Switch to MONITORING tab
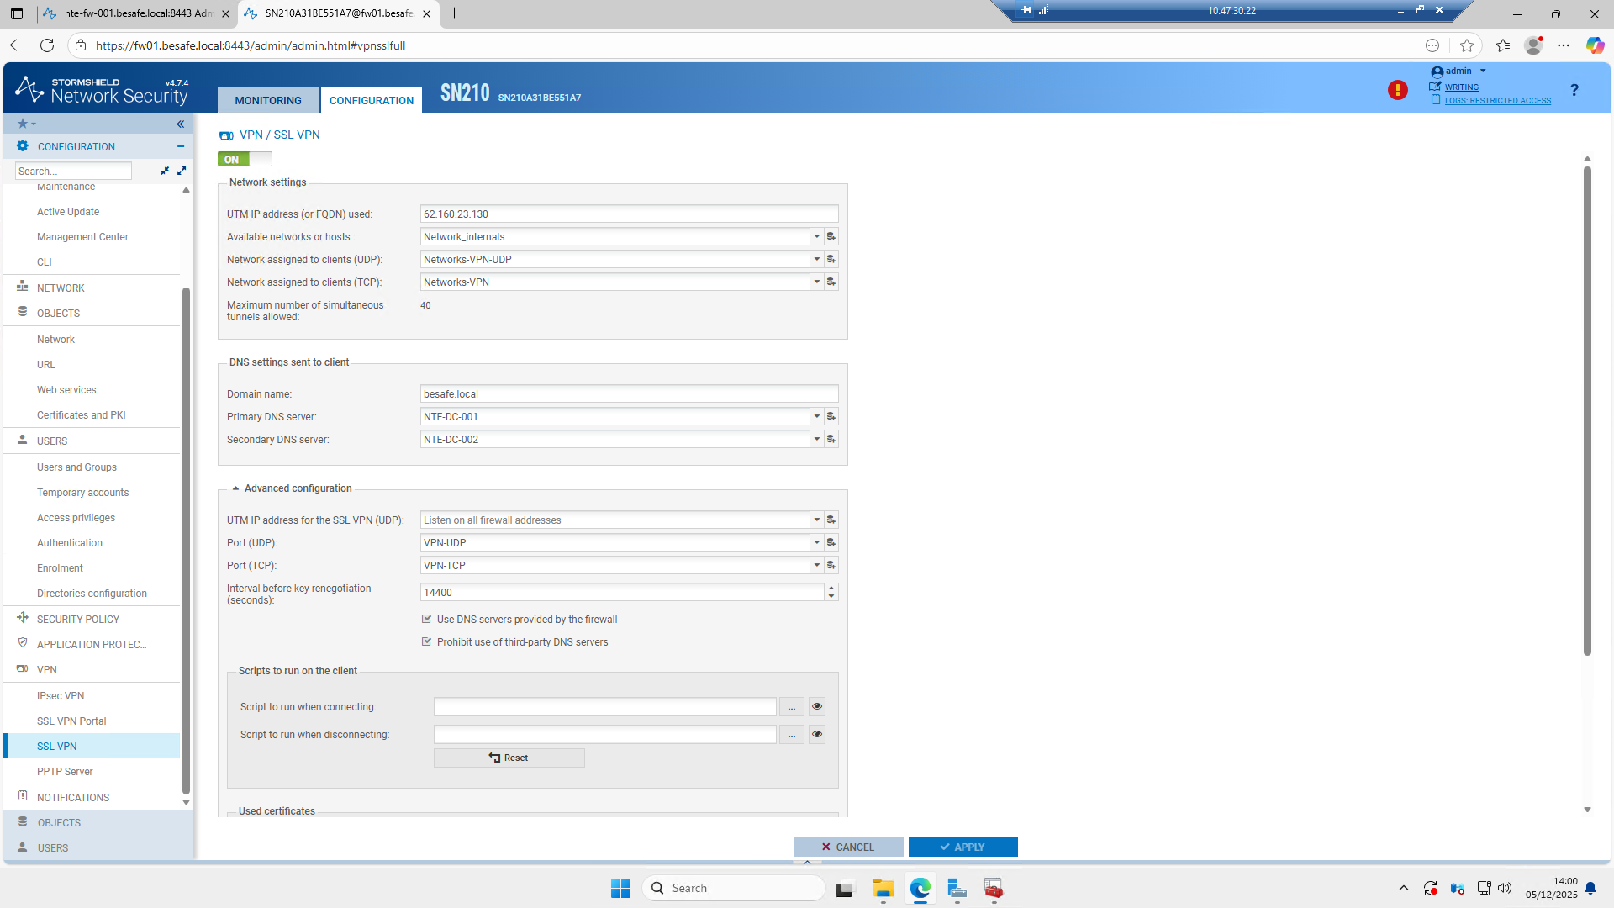This screenshot has width=1614, height=908. 268,100
